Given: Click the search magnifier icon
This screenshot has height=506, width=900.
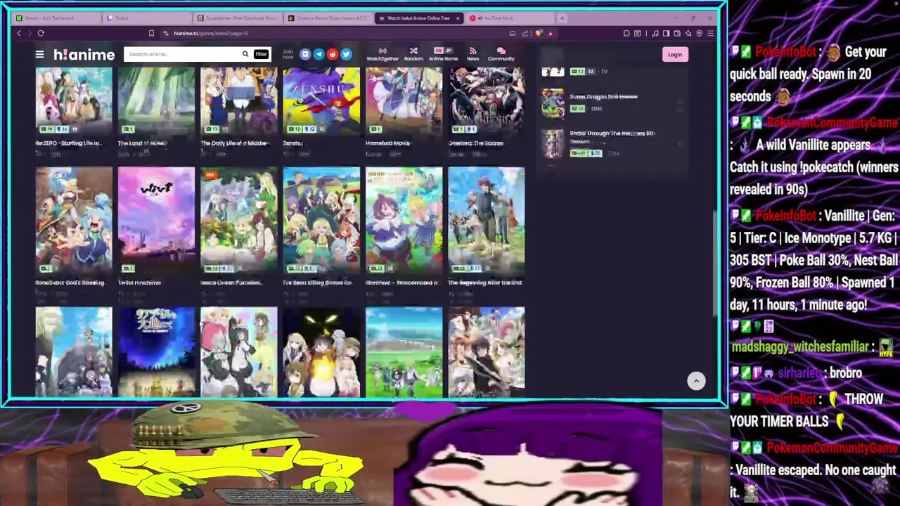Looking at the screenshot, I should (x=245, y=54).
